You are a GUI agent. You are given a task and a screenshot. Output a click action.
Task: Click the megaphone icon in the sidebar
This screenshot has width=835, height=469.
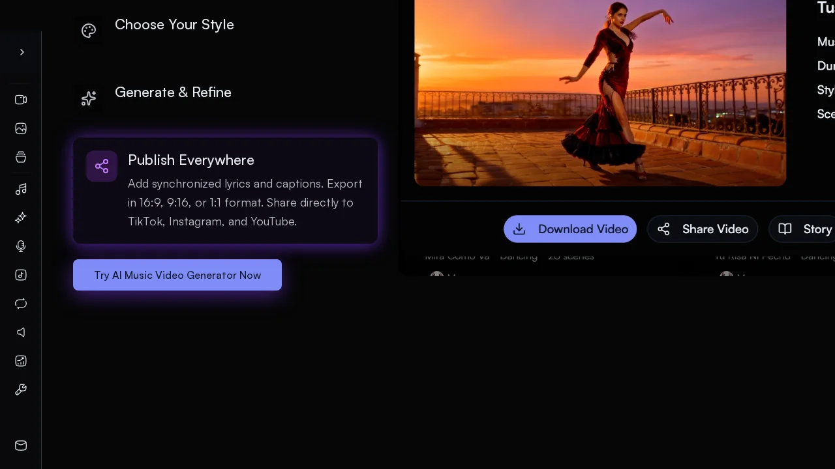[21, 332]
